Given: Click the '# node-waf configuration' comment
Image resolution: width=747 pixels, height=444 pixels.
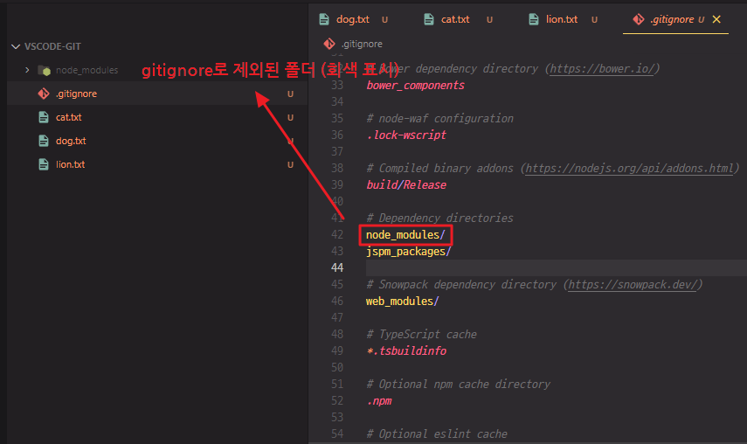Looking at the screenshot, I should (439, 119).
